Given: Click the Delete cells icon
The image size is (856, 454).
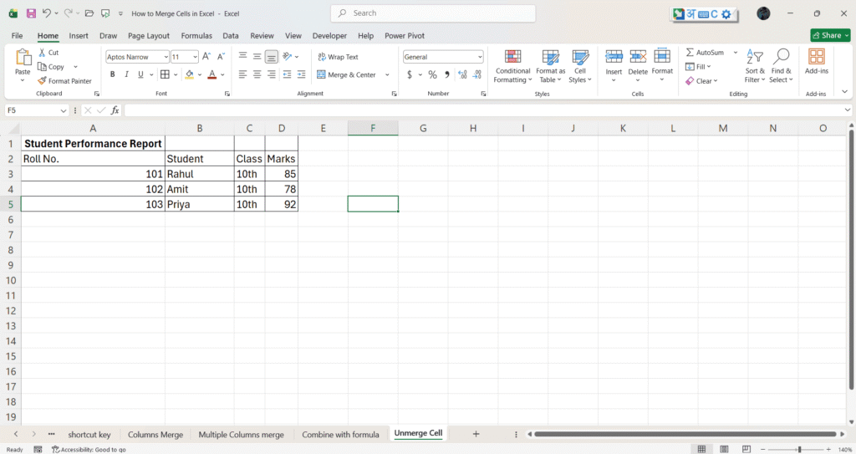Looking at the screenshot, I should point(638,56).
